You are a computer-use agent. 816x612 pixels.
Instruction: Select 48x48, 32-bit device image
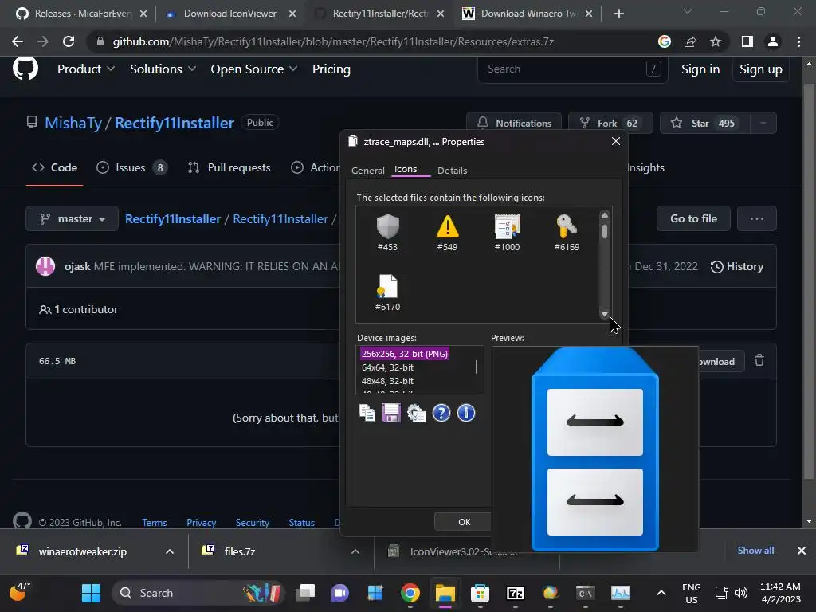pyautogui.click(x=388, y=381)
